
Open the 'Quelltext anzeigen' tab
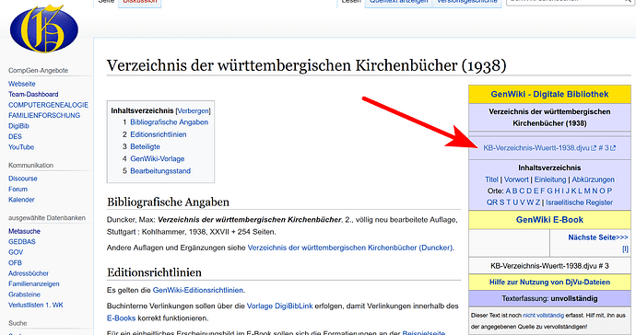tap(398, 2)
